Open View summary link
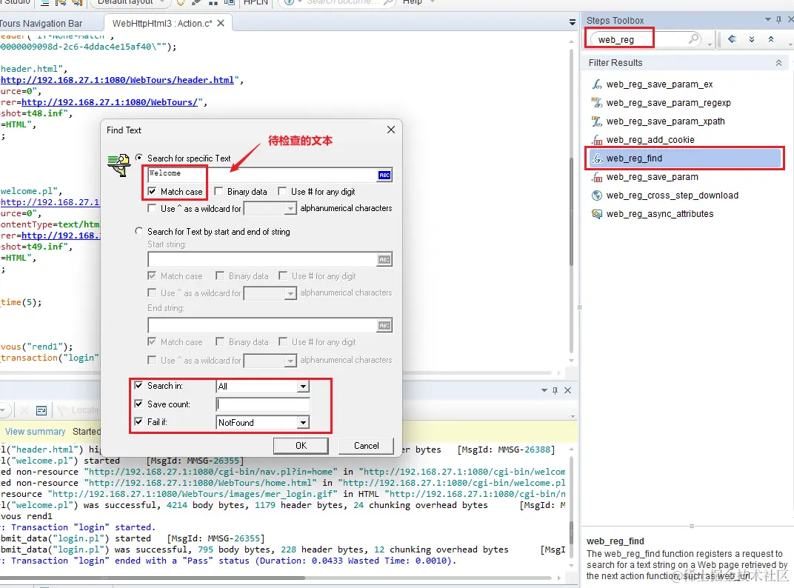This screenshot has height=588, width=794. pyautogui.click(x=35, y=432)
